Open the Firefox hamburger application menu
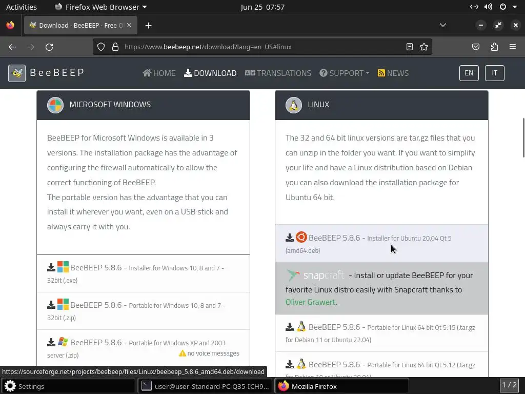This screenshot has width=525, height=394. [513, 47]
